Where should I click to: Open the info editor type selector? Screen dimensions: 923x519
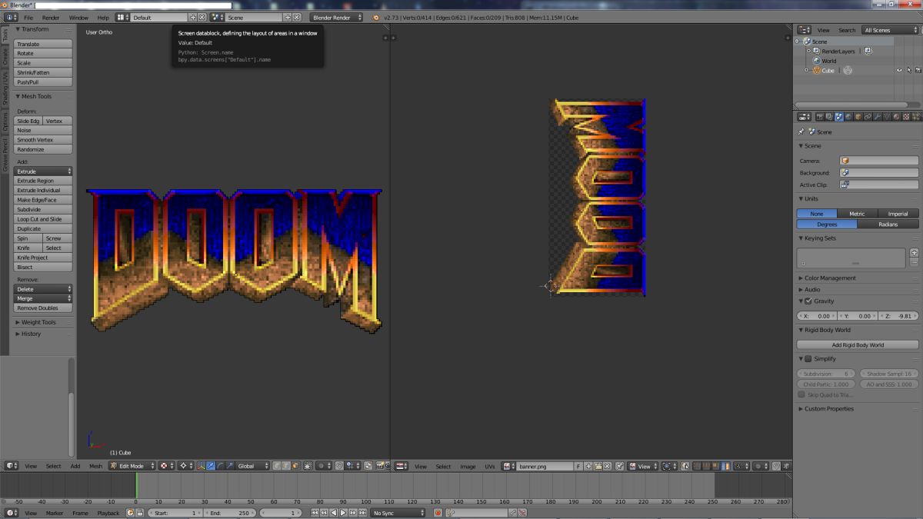click(x=10, y=17)
